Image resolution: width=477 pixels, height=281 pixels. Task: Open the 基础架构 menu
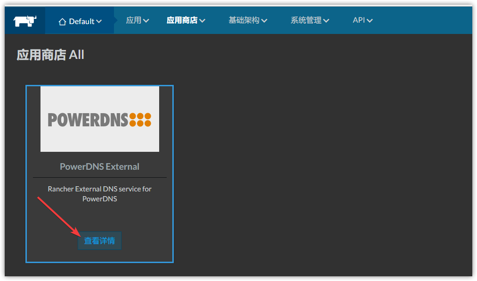point(248,20)
